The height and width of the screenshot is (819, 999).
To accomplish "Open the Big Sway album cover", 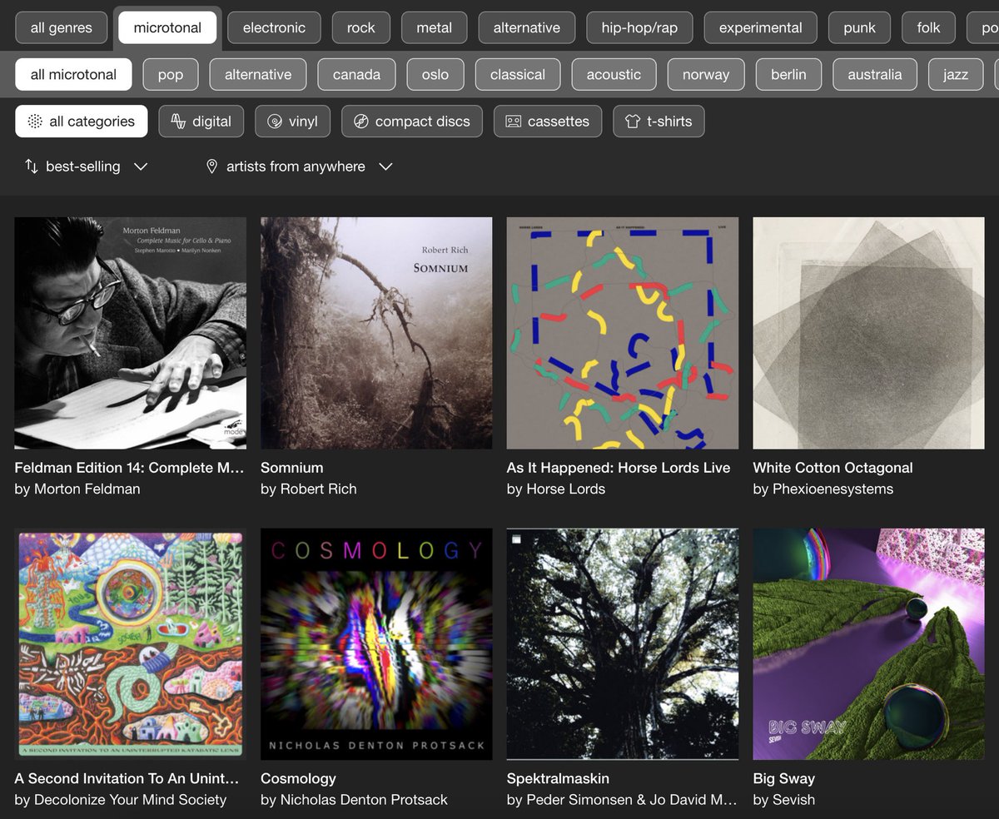I will click(868, 644).
